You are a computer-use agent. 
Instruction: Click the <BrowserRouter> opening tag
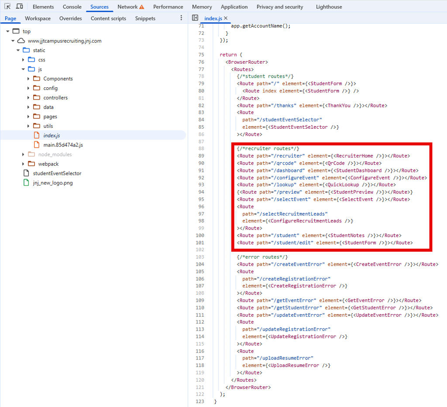(x=247, y=62)
